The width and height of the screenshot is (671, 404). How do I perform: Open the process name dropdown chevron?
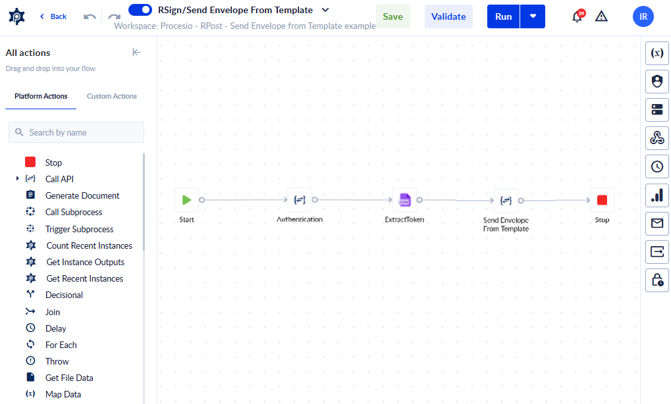(x=325, y=10)
